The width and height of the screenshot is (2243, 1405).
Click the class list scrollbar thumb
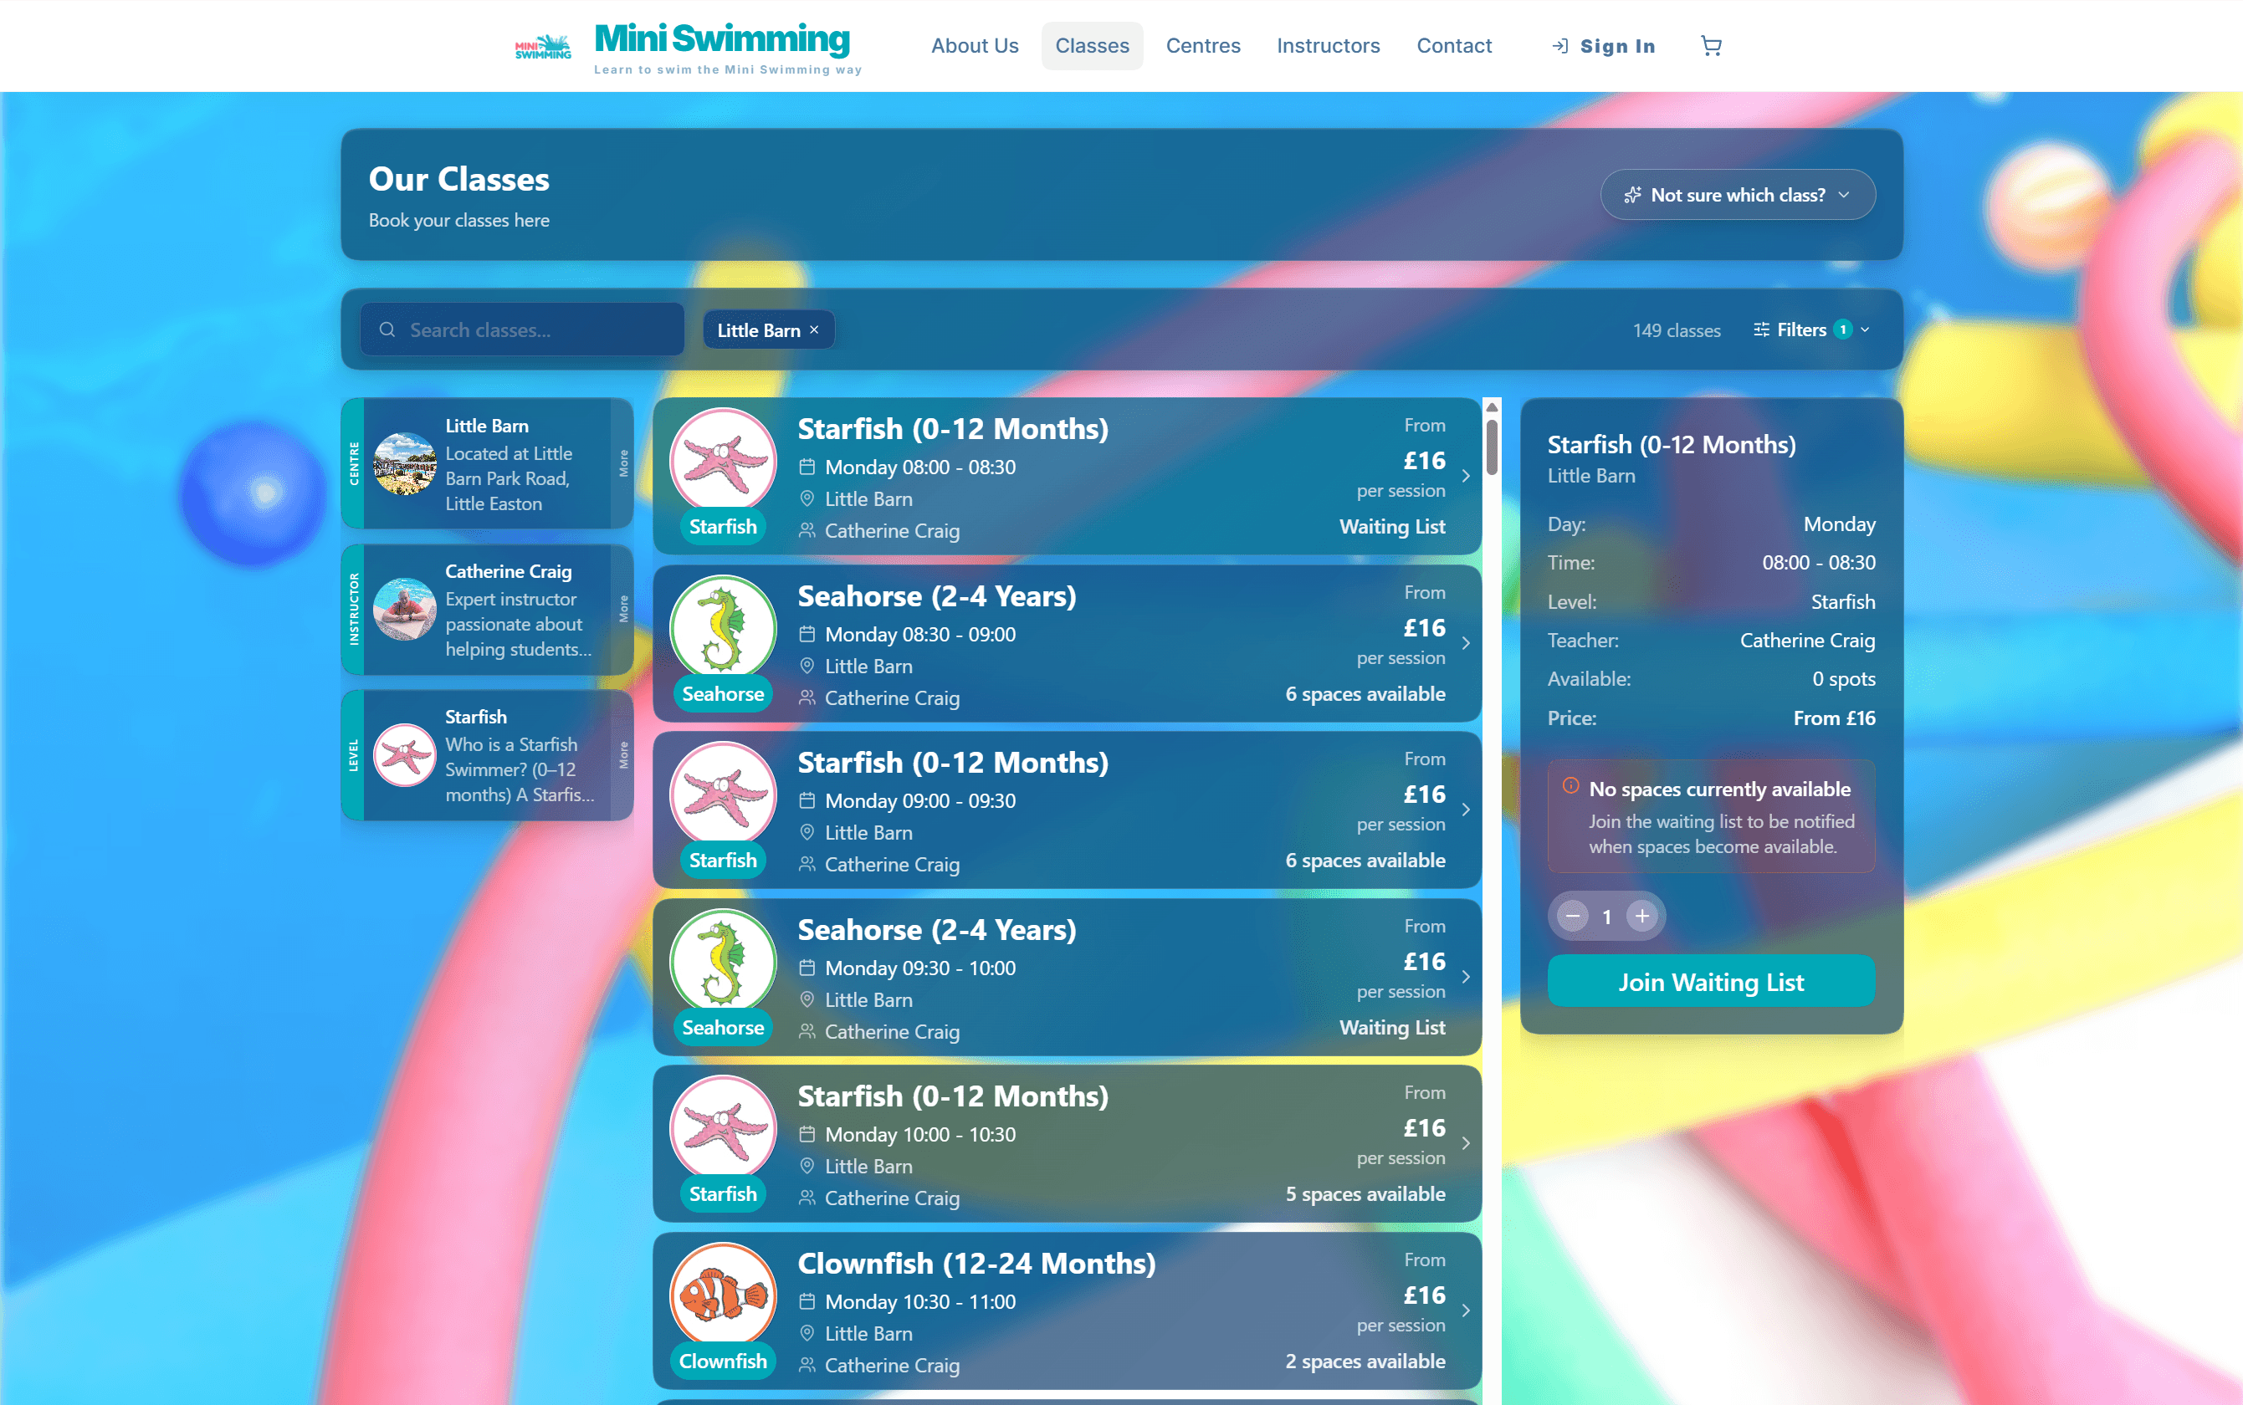(x=1492, y=447)
